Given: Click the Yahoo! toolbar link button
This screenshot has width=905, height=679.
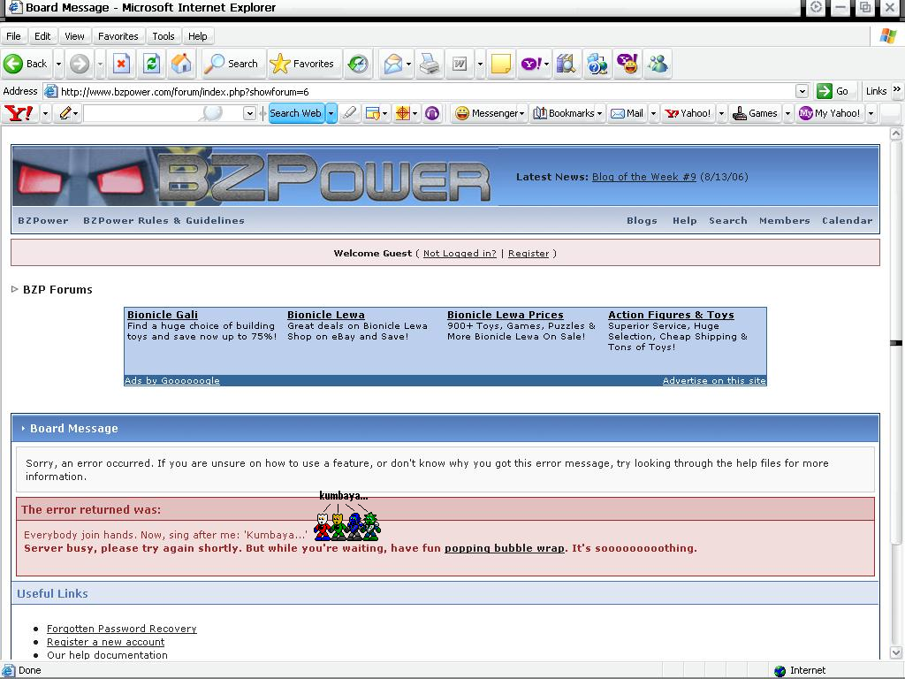Looking at the screenshot, I should (688, 113).
